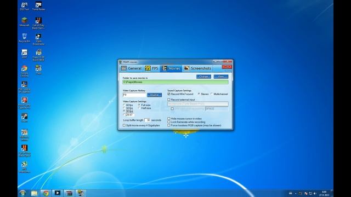Enable Lock framerate while recording
The height and width of the screenshot is (197, 351).
tap(169, 122)
